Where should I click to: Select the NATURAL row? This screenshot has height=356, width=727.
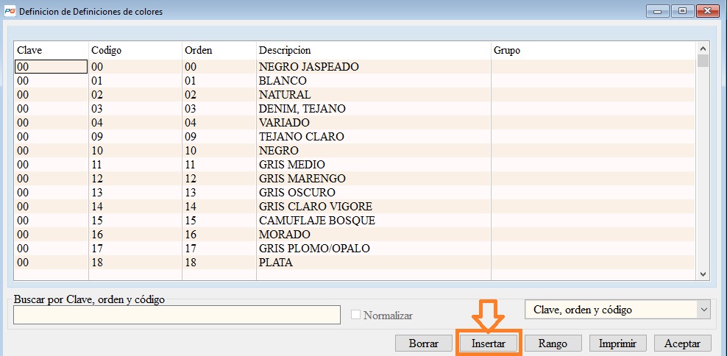point(355,95)
